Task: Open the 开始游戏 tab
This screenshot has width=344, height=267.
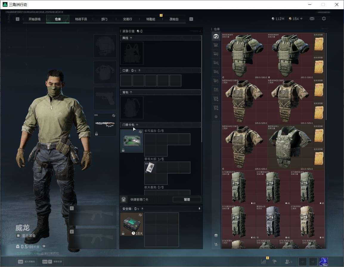Action: (x=35, y=19)
